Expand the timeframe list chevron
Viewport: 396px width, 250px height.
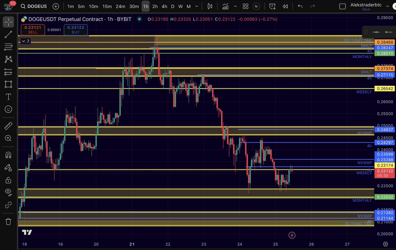pyautogui.click(x=197, y=6)
